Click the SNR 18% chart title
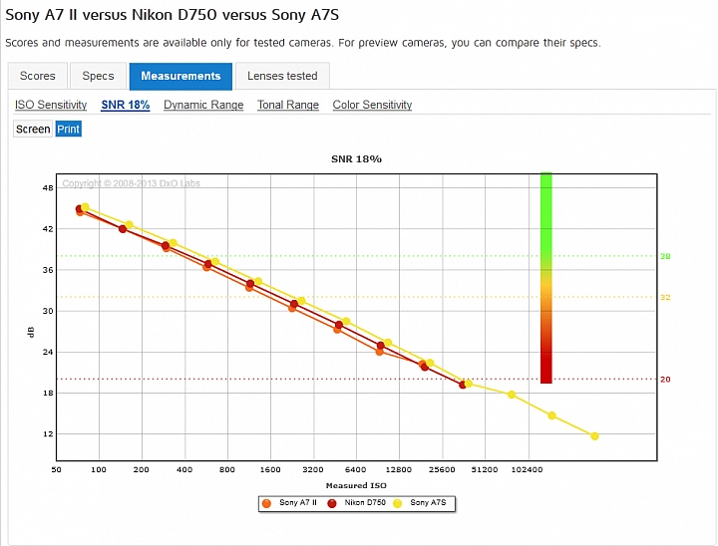 356,159
